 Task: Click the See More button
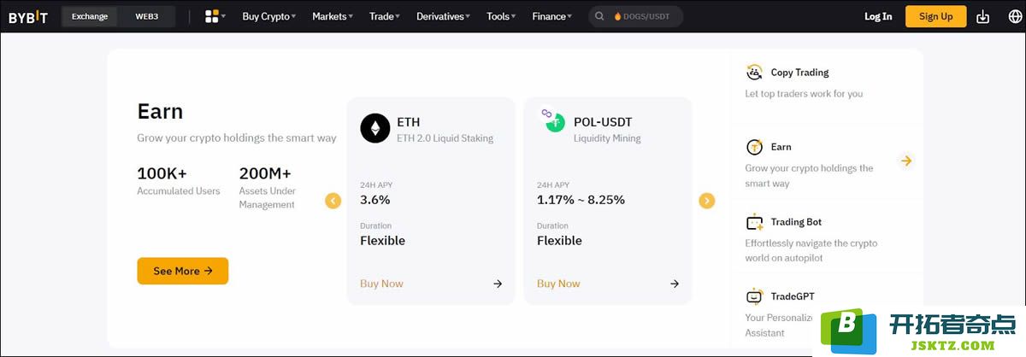(182, 271)
